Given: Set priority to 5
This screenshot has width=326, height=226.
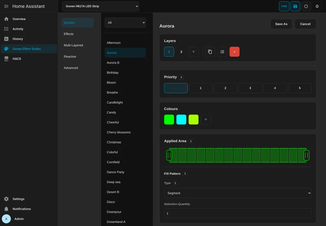Looking at the screenshot, I should point(300,88).
